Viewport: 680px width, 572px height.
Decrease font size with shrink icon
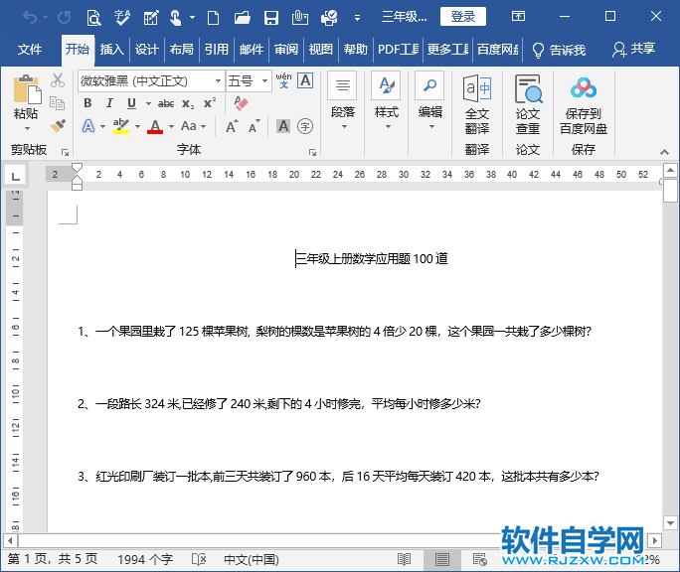(x=255, y=126)
